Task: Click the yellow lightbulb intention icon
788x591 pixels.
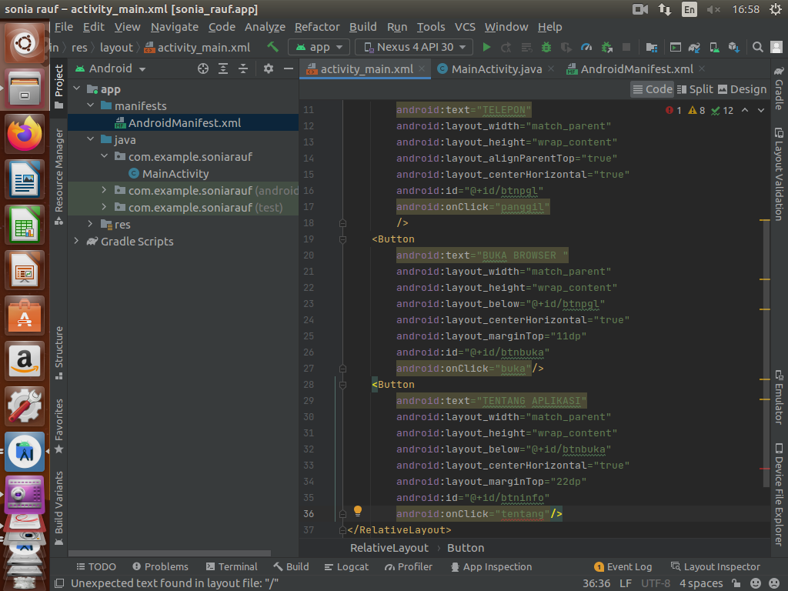Action: tap(358, 511)
